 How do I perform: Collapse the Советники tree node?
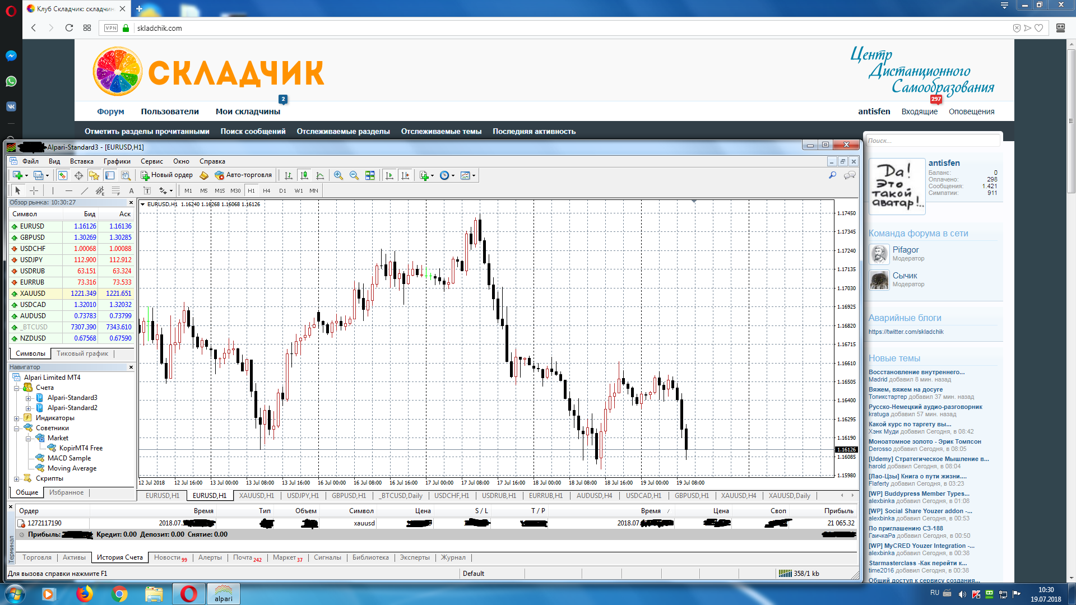(17, 429)
